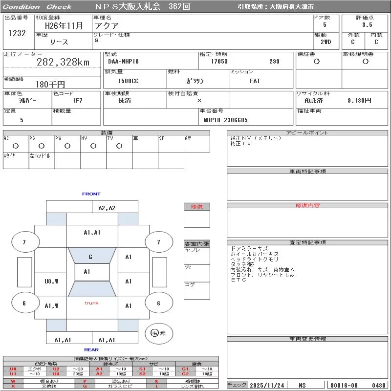Click the car name アクア
The width and height of the screenshot is (391, 391).
pyautogui.click(x=107, y=26)
